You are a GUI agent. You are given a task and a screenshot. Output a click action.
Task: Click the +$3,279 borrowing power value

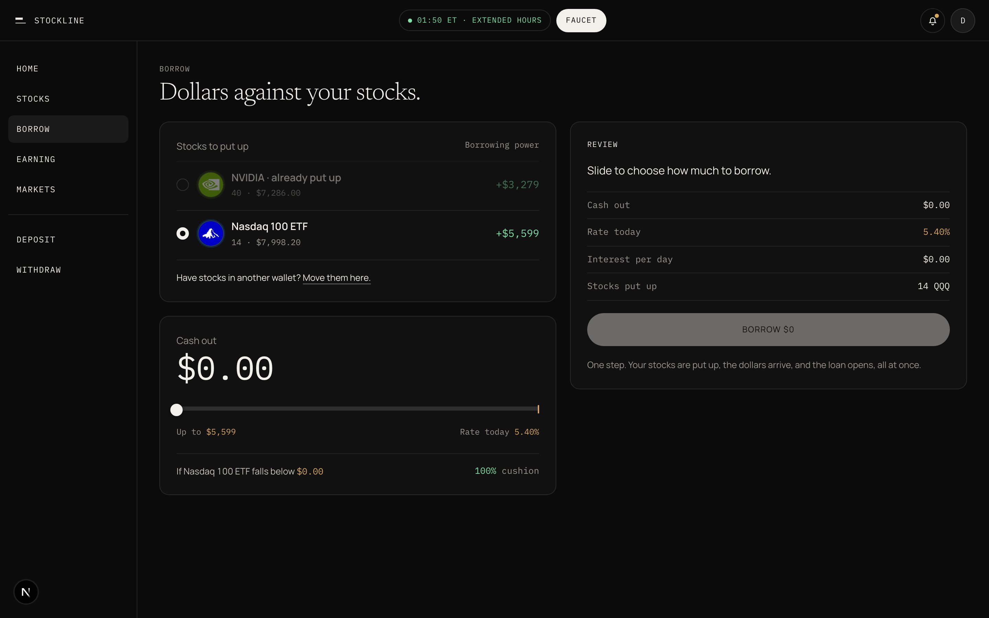click(x=518, y=185)
